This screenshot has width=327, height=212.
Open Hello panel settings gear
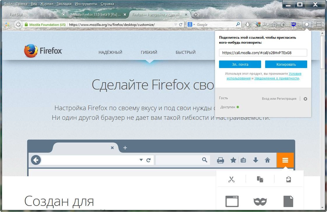pyautogui.click(x=305, y=99)
